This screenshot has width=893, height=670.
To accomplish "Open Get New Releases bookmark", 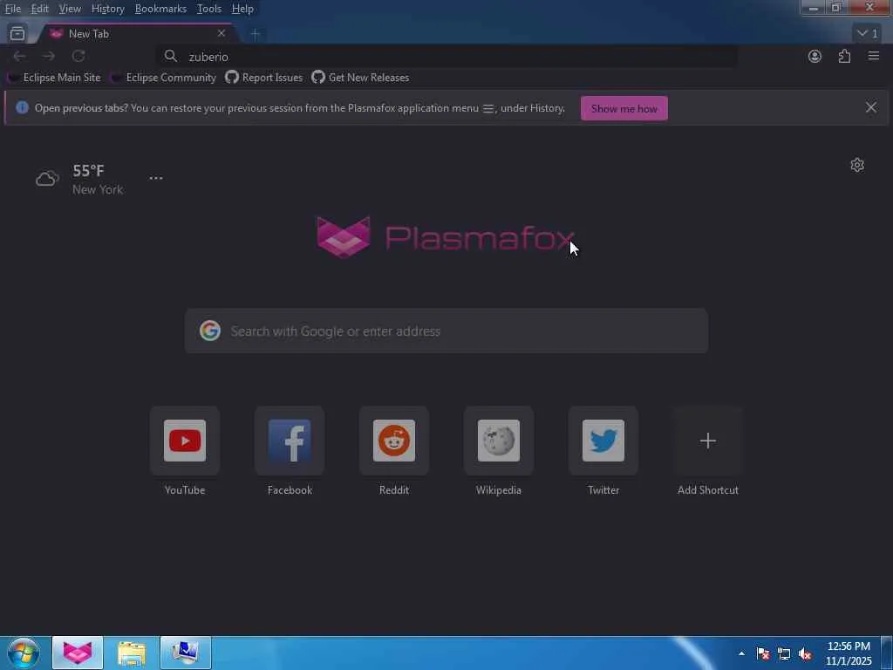I will pyautogui.click(x=360, y=78).
